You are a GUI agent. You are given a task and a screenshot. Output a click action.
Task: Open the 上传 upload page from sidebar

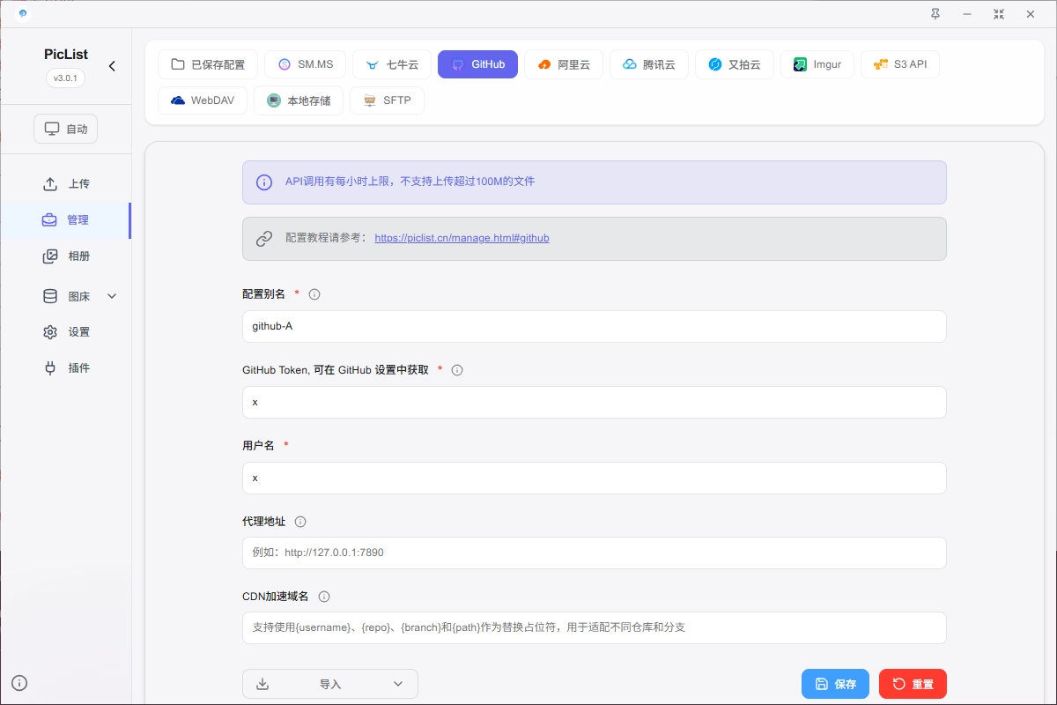[x=66, y=184]
